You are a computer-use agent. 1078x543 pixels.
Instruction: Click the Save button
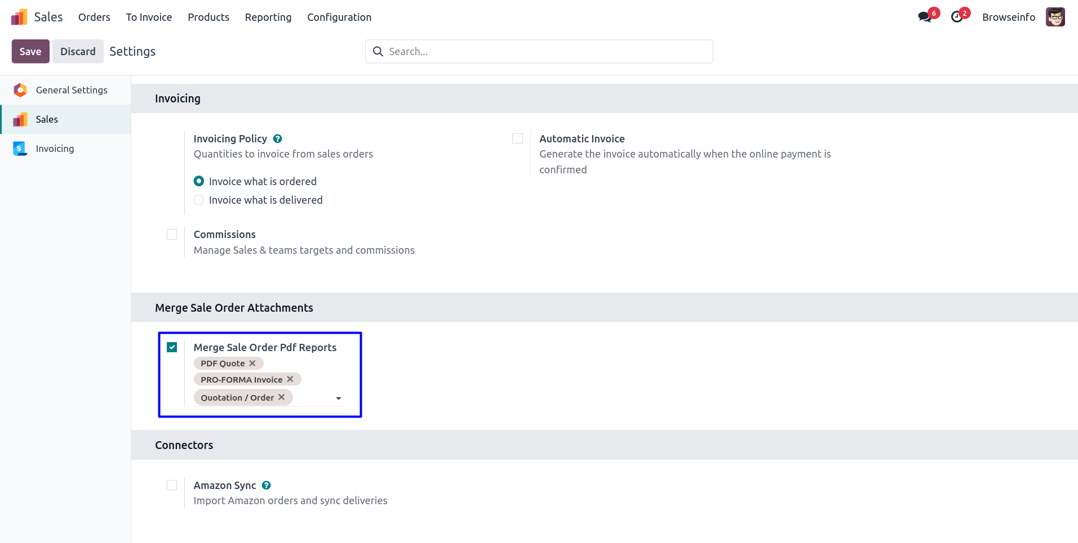click(30, 51)
